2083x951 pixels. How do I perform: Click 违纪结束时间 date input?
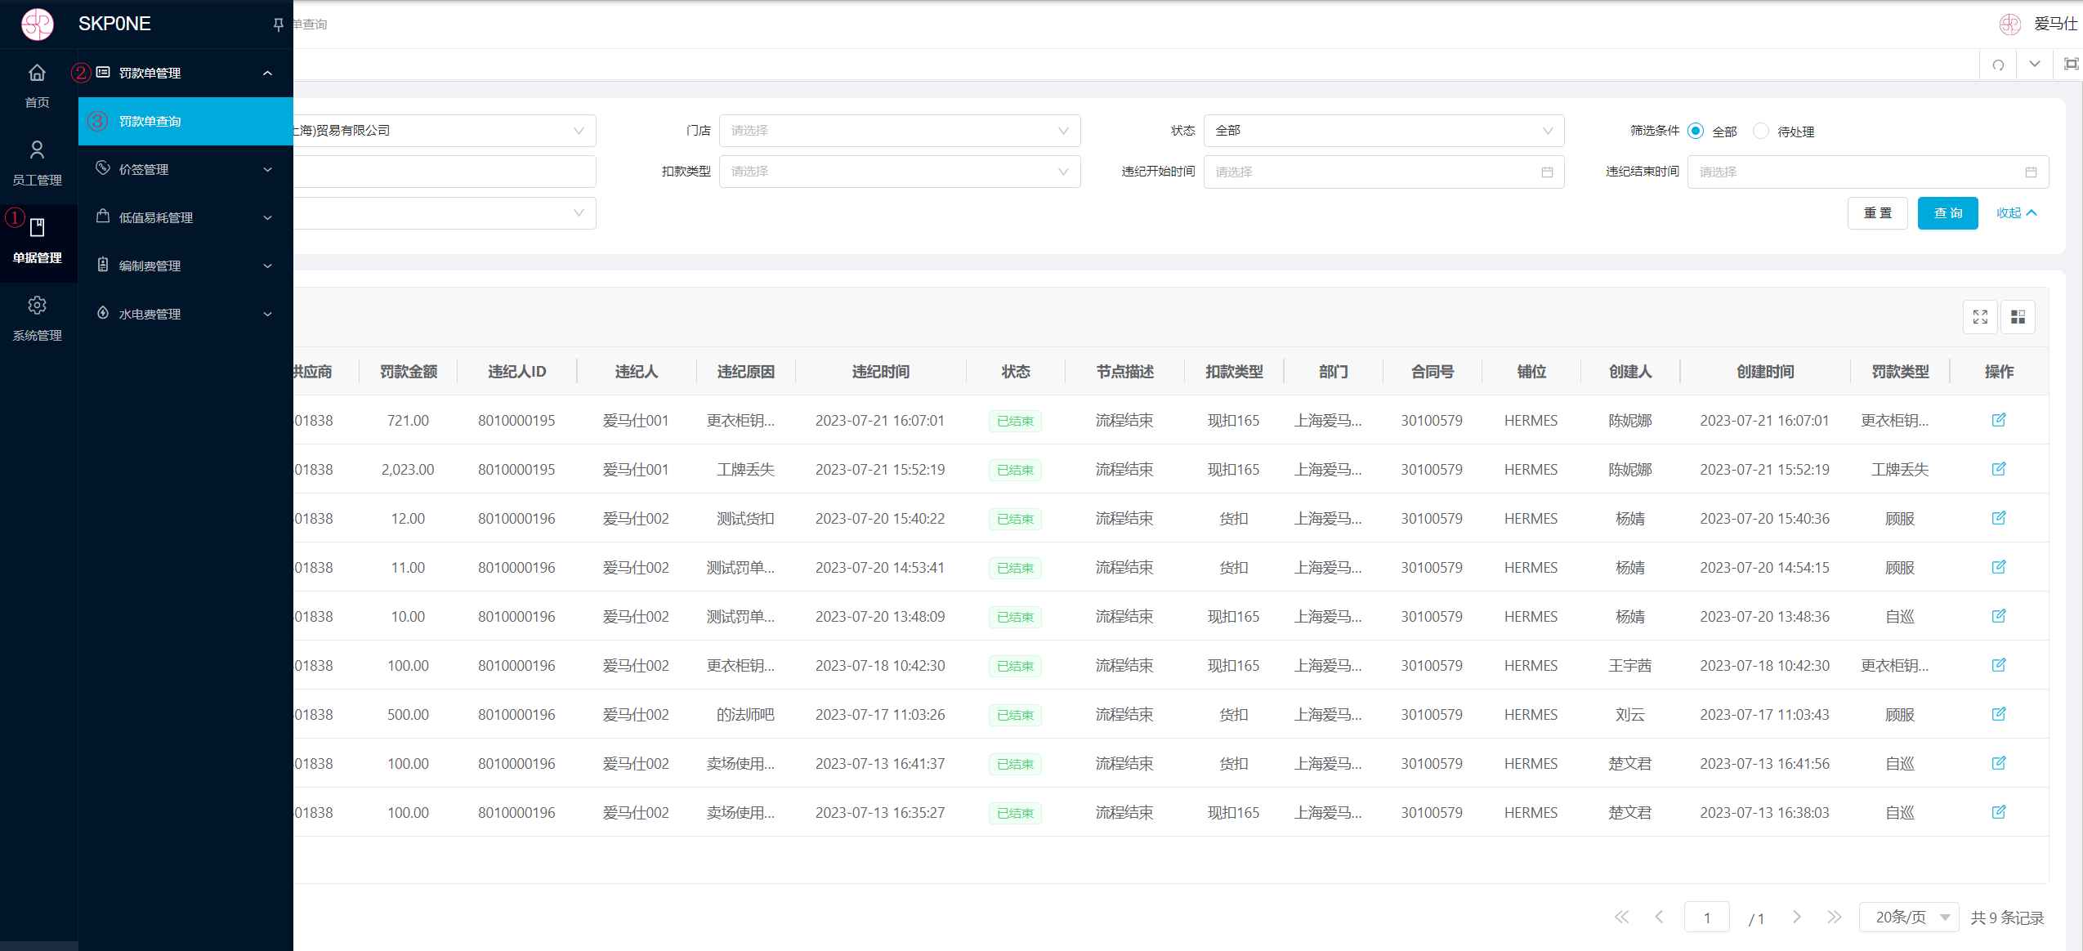(1868, 172)
